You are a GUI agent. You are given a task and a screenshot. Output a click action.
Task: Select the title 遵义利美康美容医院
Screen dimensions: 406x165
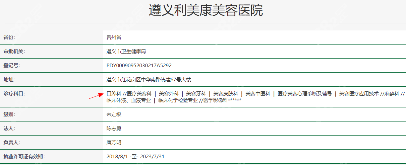click(x=206, y=11)
